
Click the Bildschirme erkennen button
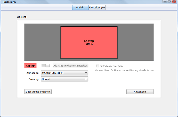(38, 92)
